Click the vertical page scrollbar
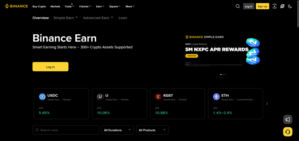The image size is (299, 141). pyautogui.click(x=298, y=14)
